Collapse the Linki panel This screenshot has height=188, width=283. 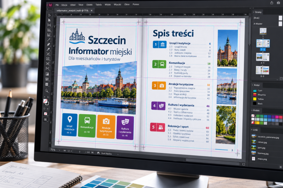click(252, 129)
